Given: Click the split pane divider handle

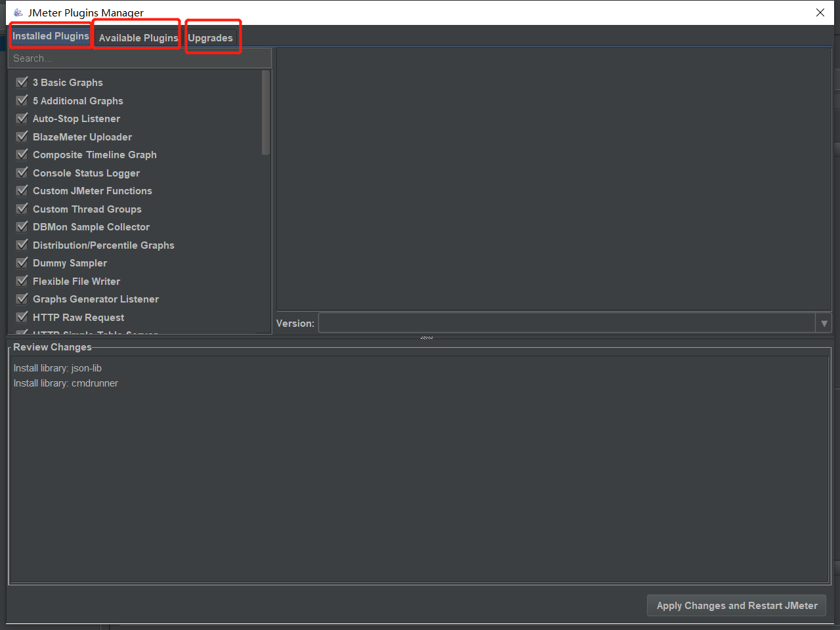Looking at the screenshot, I should [427, 337].
